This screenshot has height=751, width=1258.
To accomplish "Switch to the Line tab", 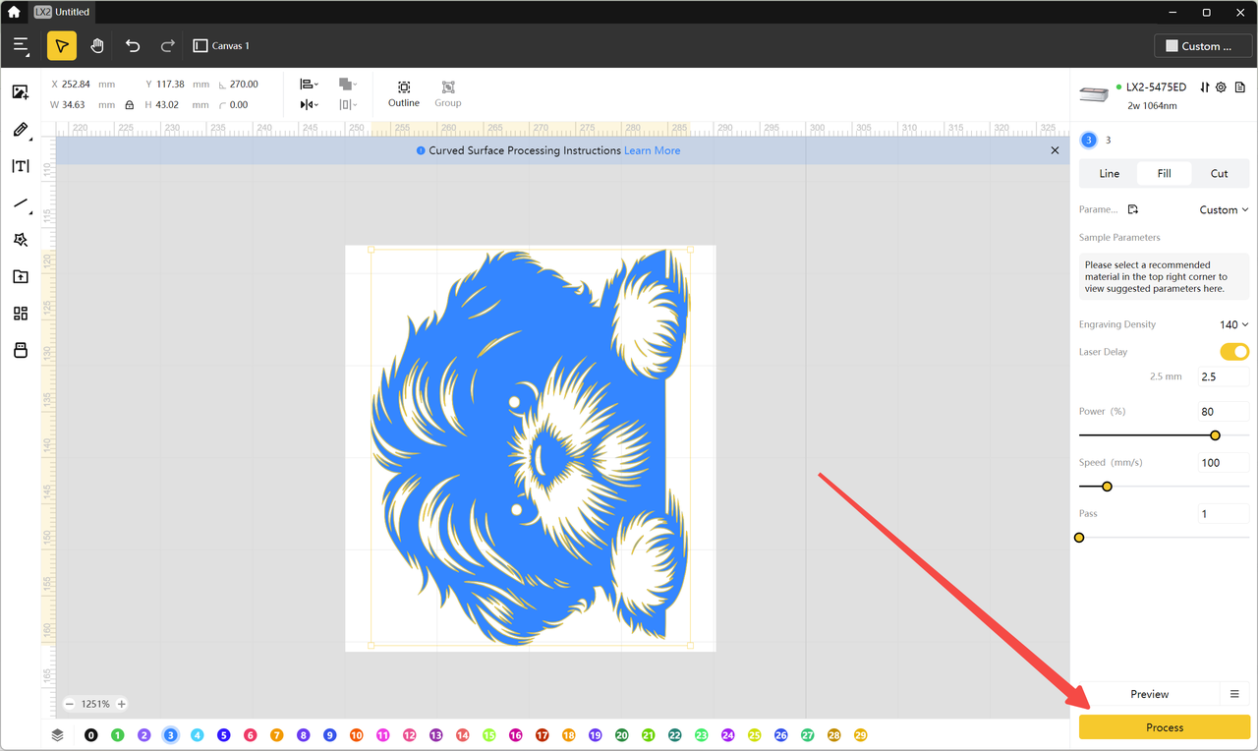I will (1109, 174).
